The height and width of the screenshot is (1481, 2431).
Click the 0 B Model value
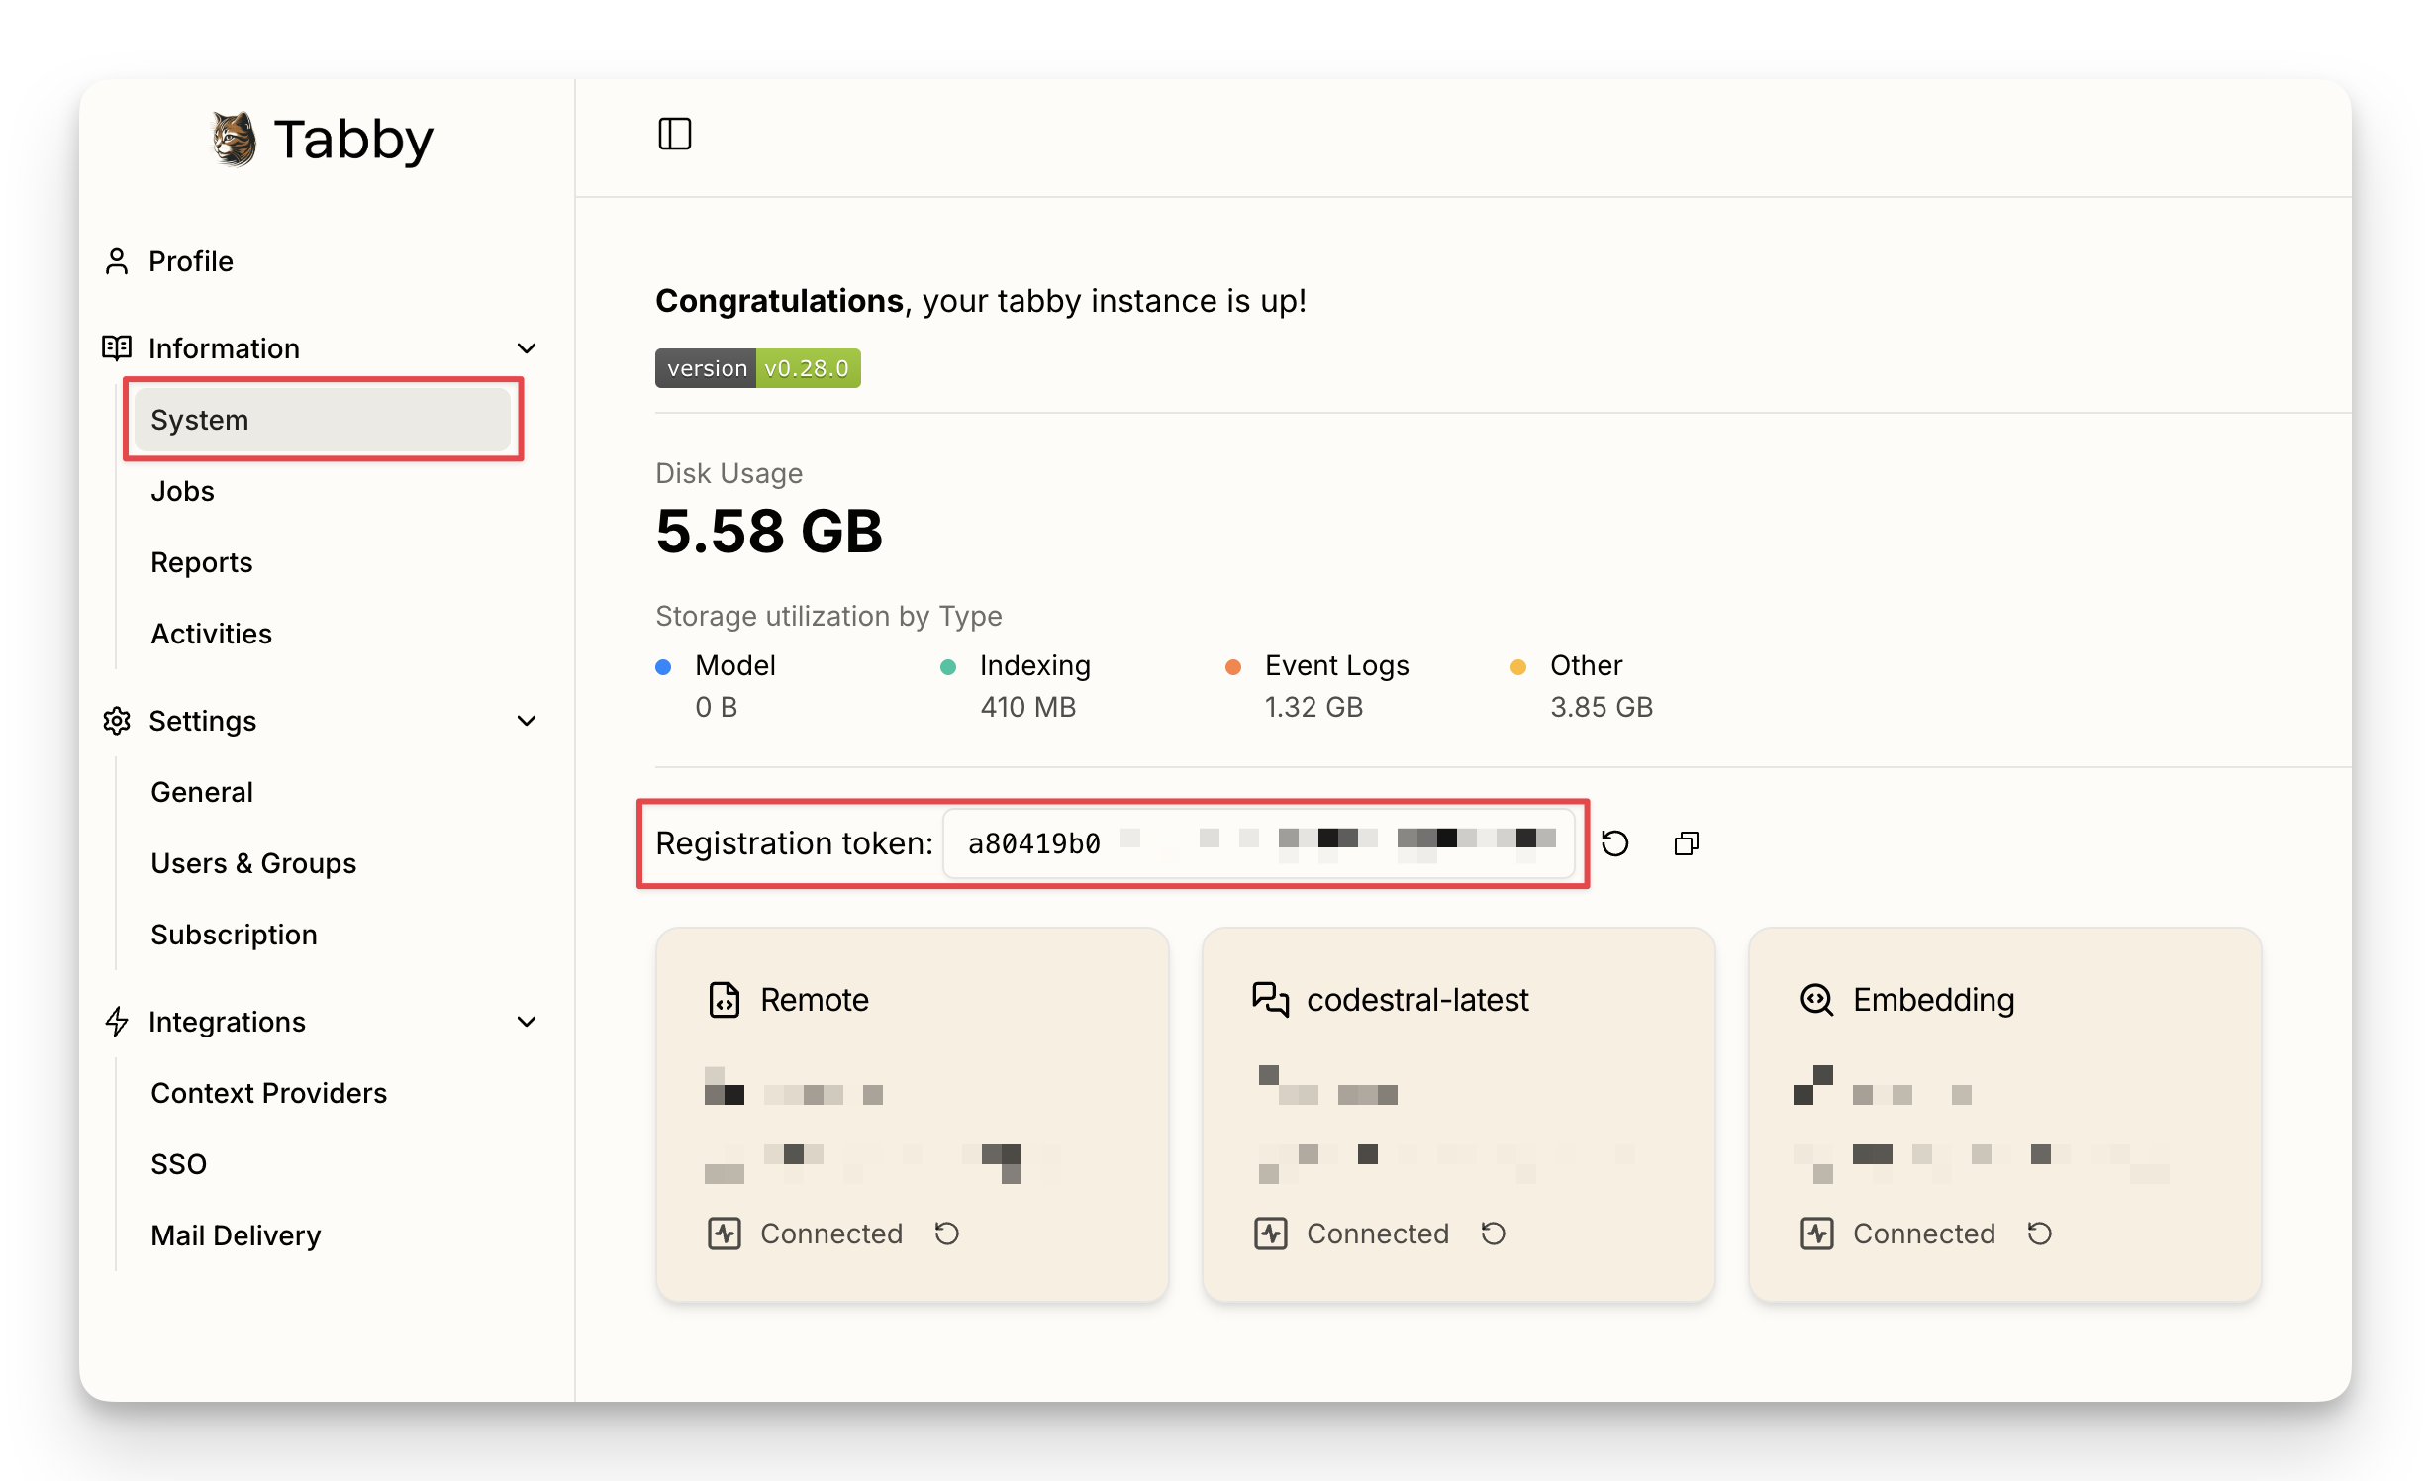716,707
